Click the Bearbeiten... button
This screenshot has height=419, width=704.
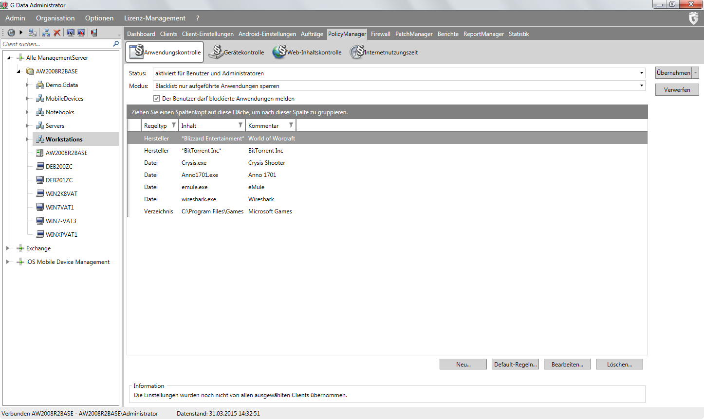tap(567, 364)
